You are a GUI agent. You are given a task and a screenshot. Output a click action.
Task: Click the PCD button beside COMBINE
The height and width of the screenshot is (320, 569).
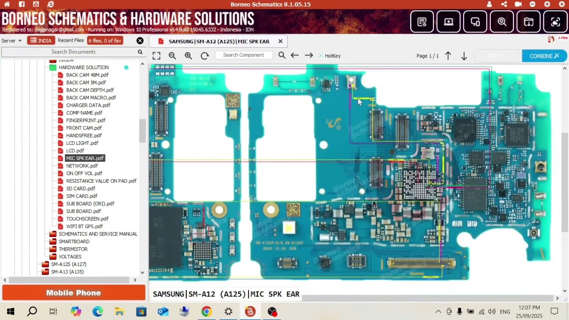(x=497, y=56)
